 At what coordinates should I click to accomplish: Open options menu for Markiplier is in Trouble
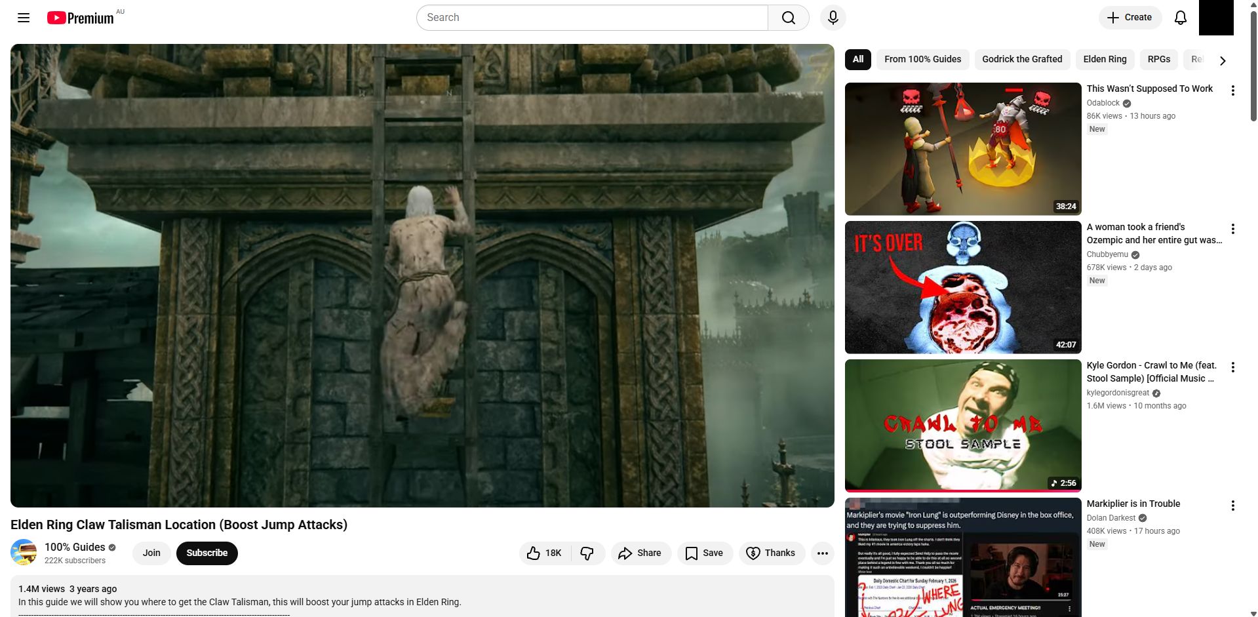pos(1232,506)
